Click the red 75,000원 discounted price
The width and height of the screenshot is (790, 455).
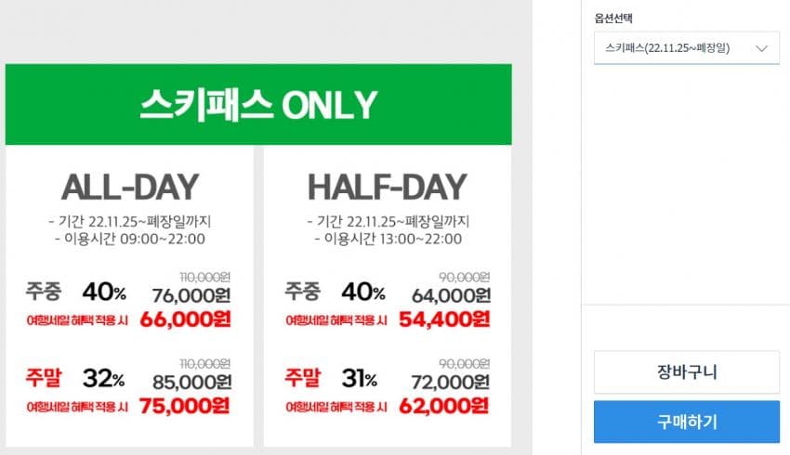[x=184, y=406]
